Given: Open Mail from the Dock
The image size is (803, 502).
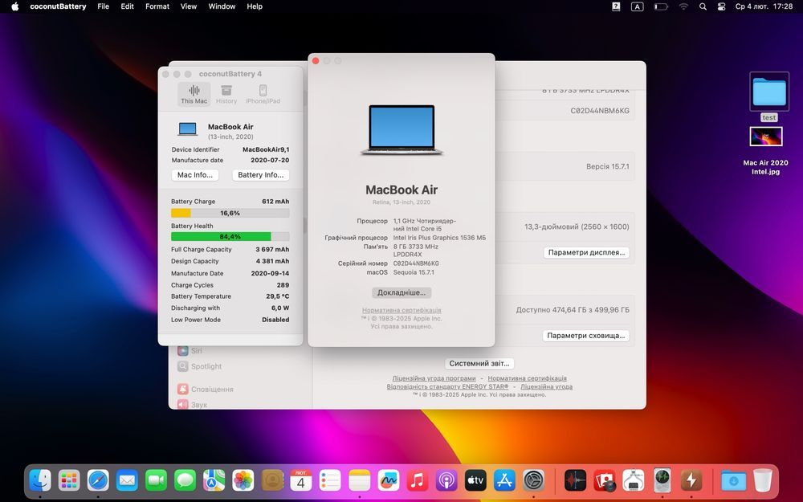Looking at the screenshot, I should point(127,480).
